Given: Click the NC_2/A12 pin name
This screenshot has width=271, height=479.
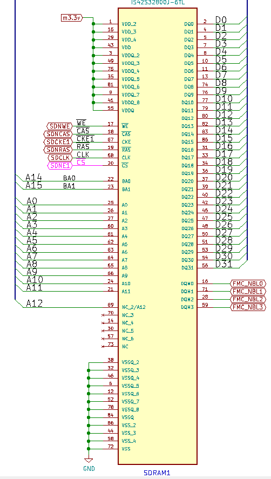Looking at the screenshot, I should tap(133, 307).
